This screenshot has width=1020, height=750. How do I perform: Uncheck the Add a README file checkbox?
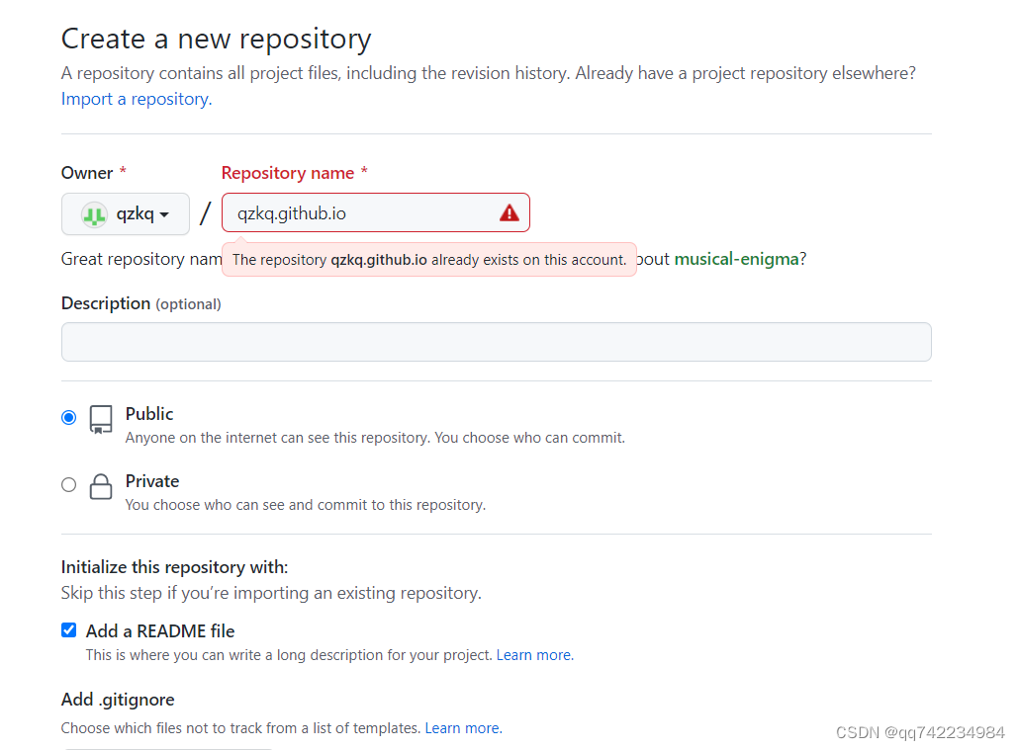coord(68,630)
